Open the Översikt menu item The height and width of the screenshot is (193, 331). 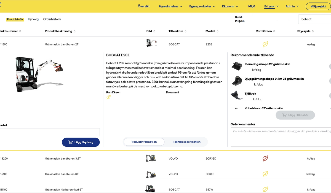click(x=144, y=6)
